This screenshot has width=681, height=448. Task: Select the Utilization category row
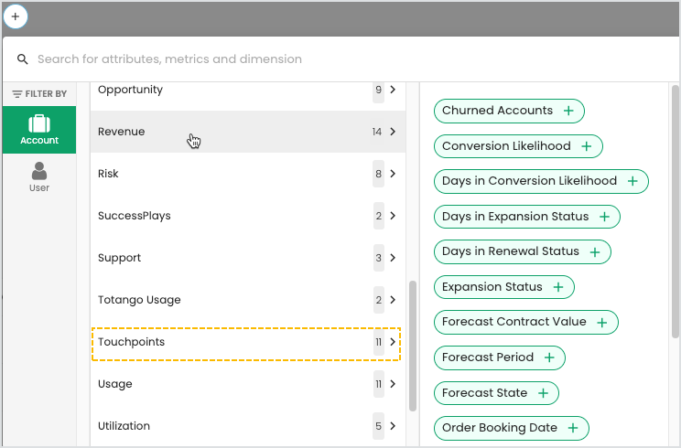pos(247,426)
